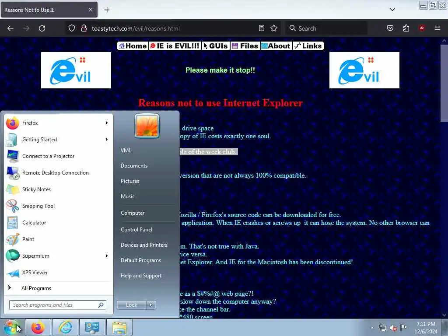Click the user account flower picture

[147, 126]
